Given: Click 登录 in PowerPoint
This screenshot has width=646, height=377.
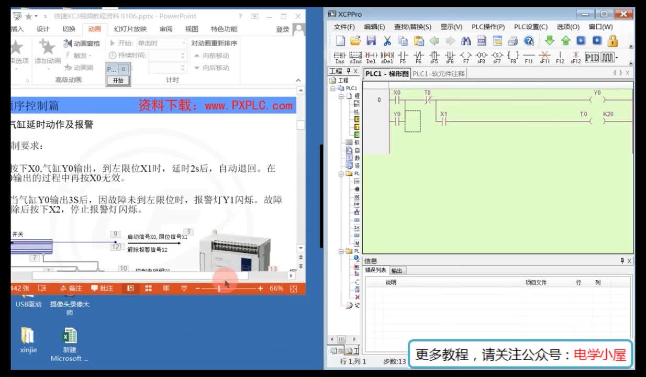Looking at the screenshot, I should 283,29.
